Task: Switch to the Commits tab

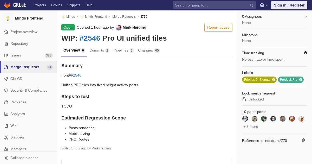Action: point(99,51)
